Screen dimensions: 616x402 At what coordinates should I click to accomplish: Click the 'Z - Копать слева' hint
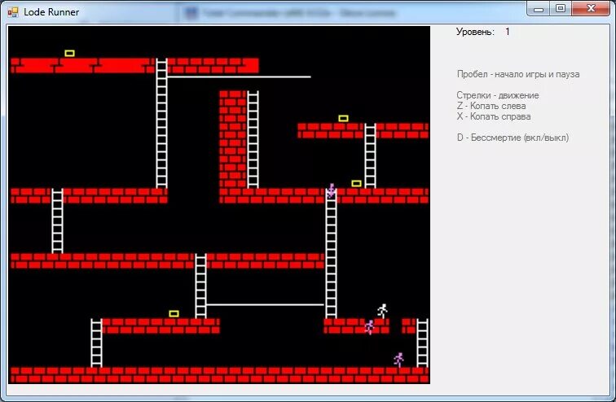point(491,106)
